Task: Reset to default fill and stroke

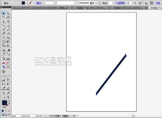Action: click(3, 107)
